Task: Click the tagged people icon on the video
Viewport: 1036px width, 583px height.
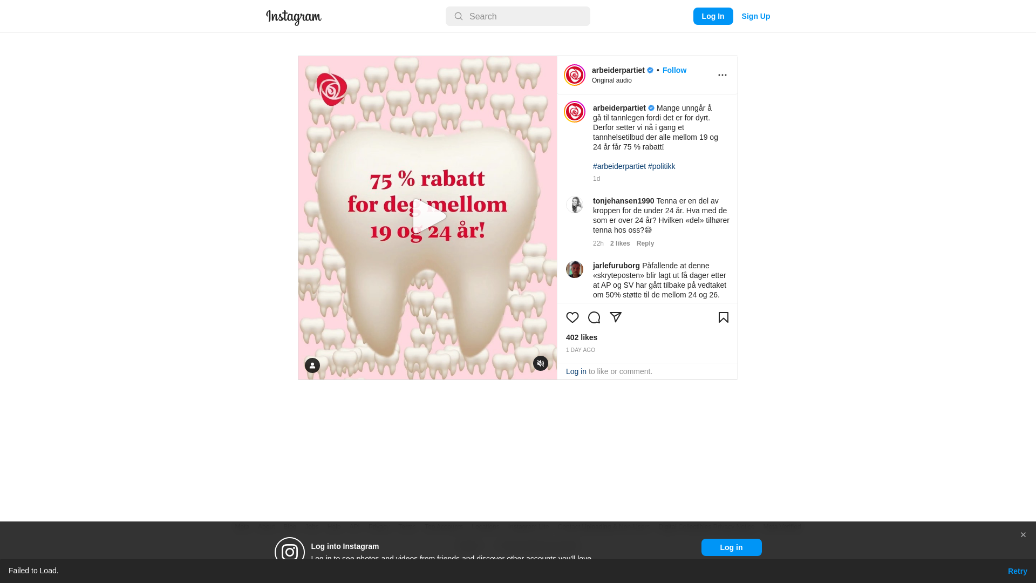Action: click(x=312, y=365)
